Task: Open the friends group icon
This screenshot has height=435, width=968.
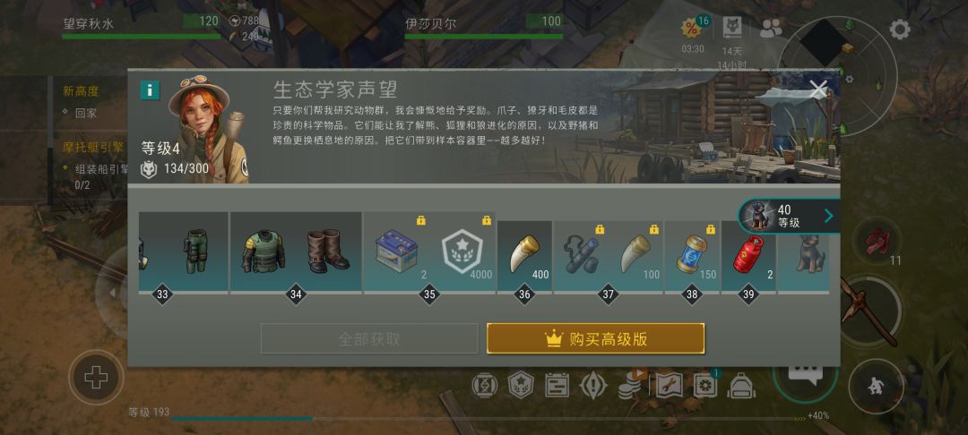Action: coord(771,29)
